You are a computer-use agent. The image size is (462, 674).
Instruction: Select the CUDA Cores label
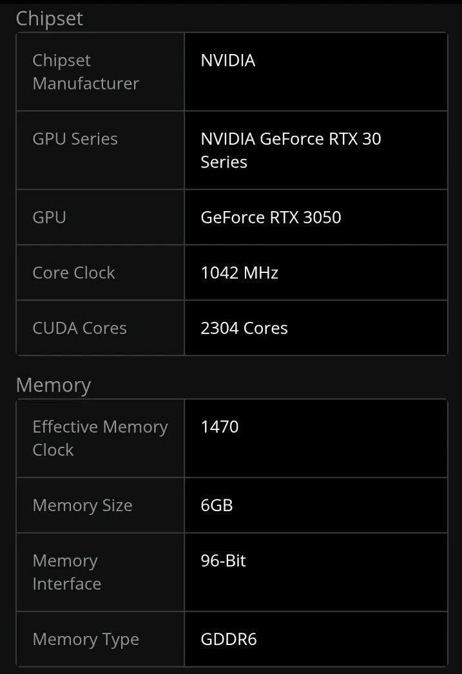(79, 328)
